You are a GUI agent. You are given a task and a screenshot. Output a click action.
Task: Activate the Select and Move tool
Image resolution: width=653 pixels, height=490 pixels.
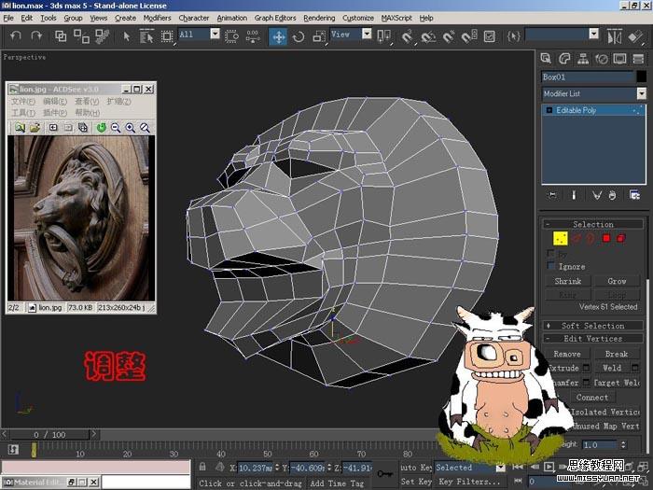[x=278, y=36]
